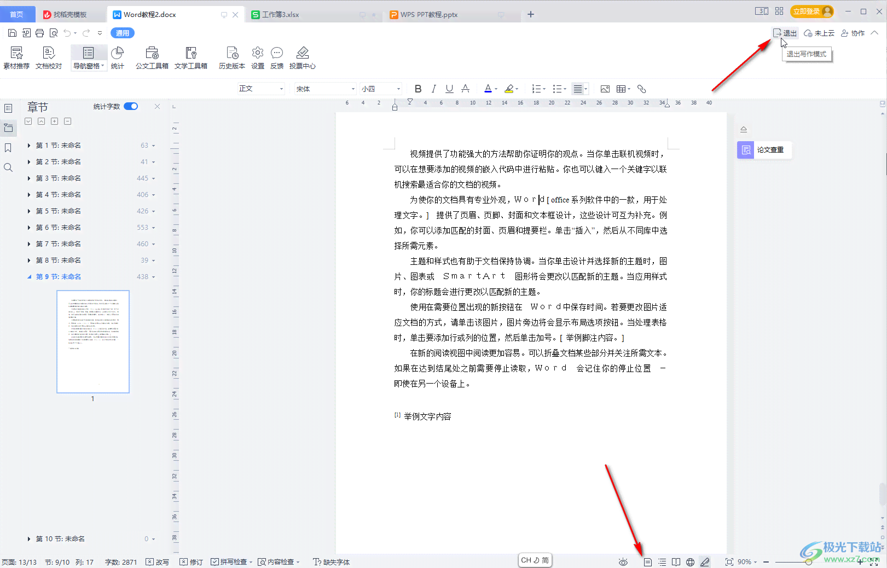Click the Print icon
Viewport: 887px width, 568px height.
(39, 33)
